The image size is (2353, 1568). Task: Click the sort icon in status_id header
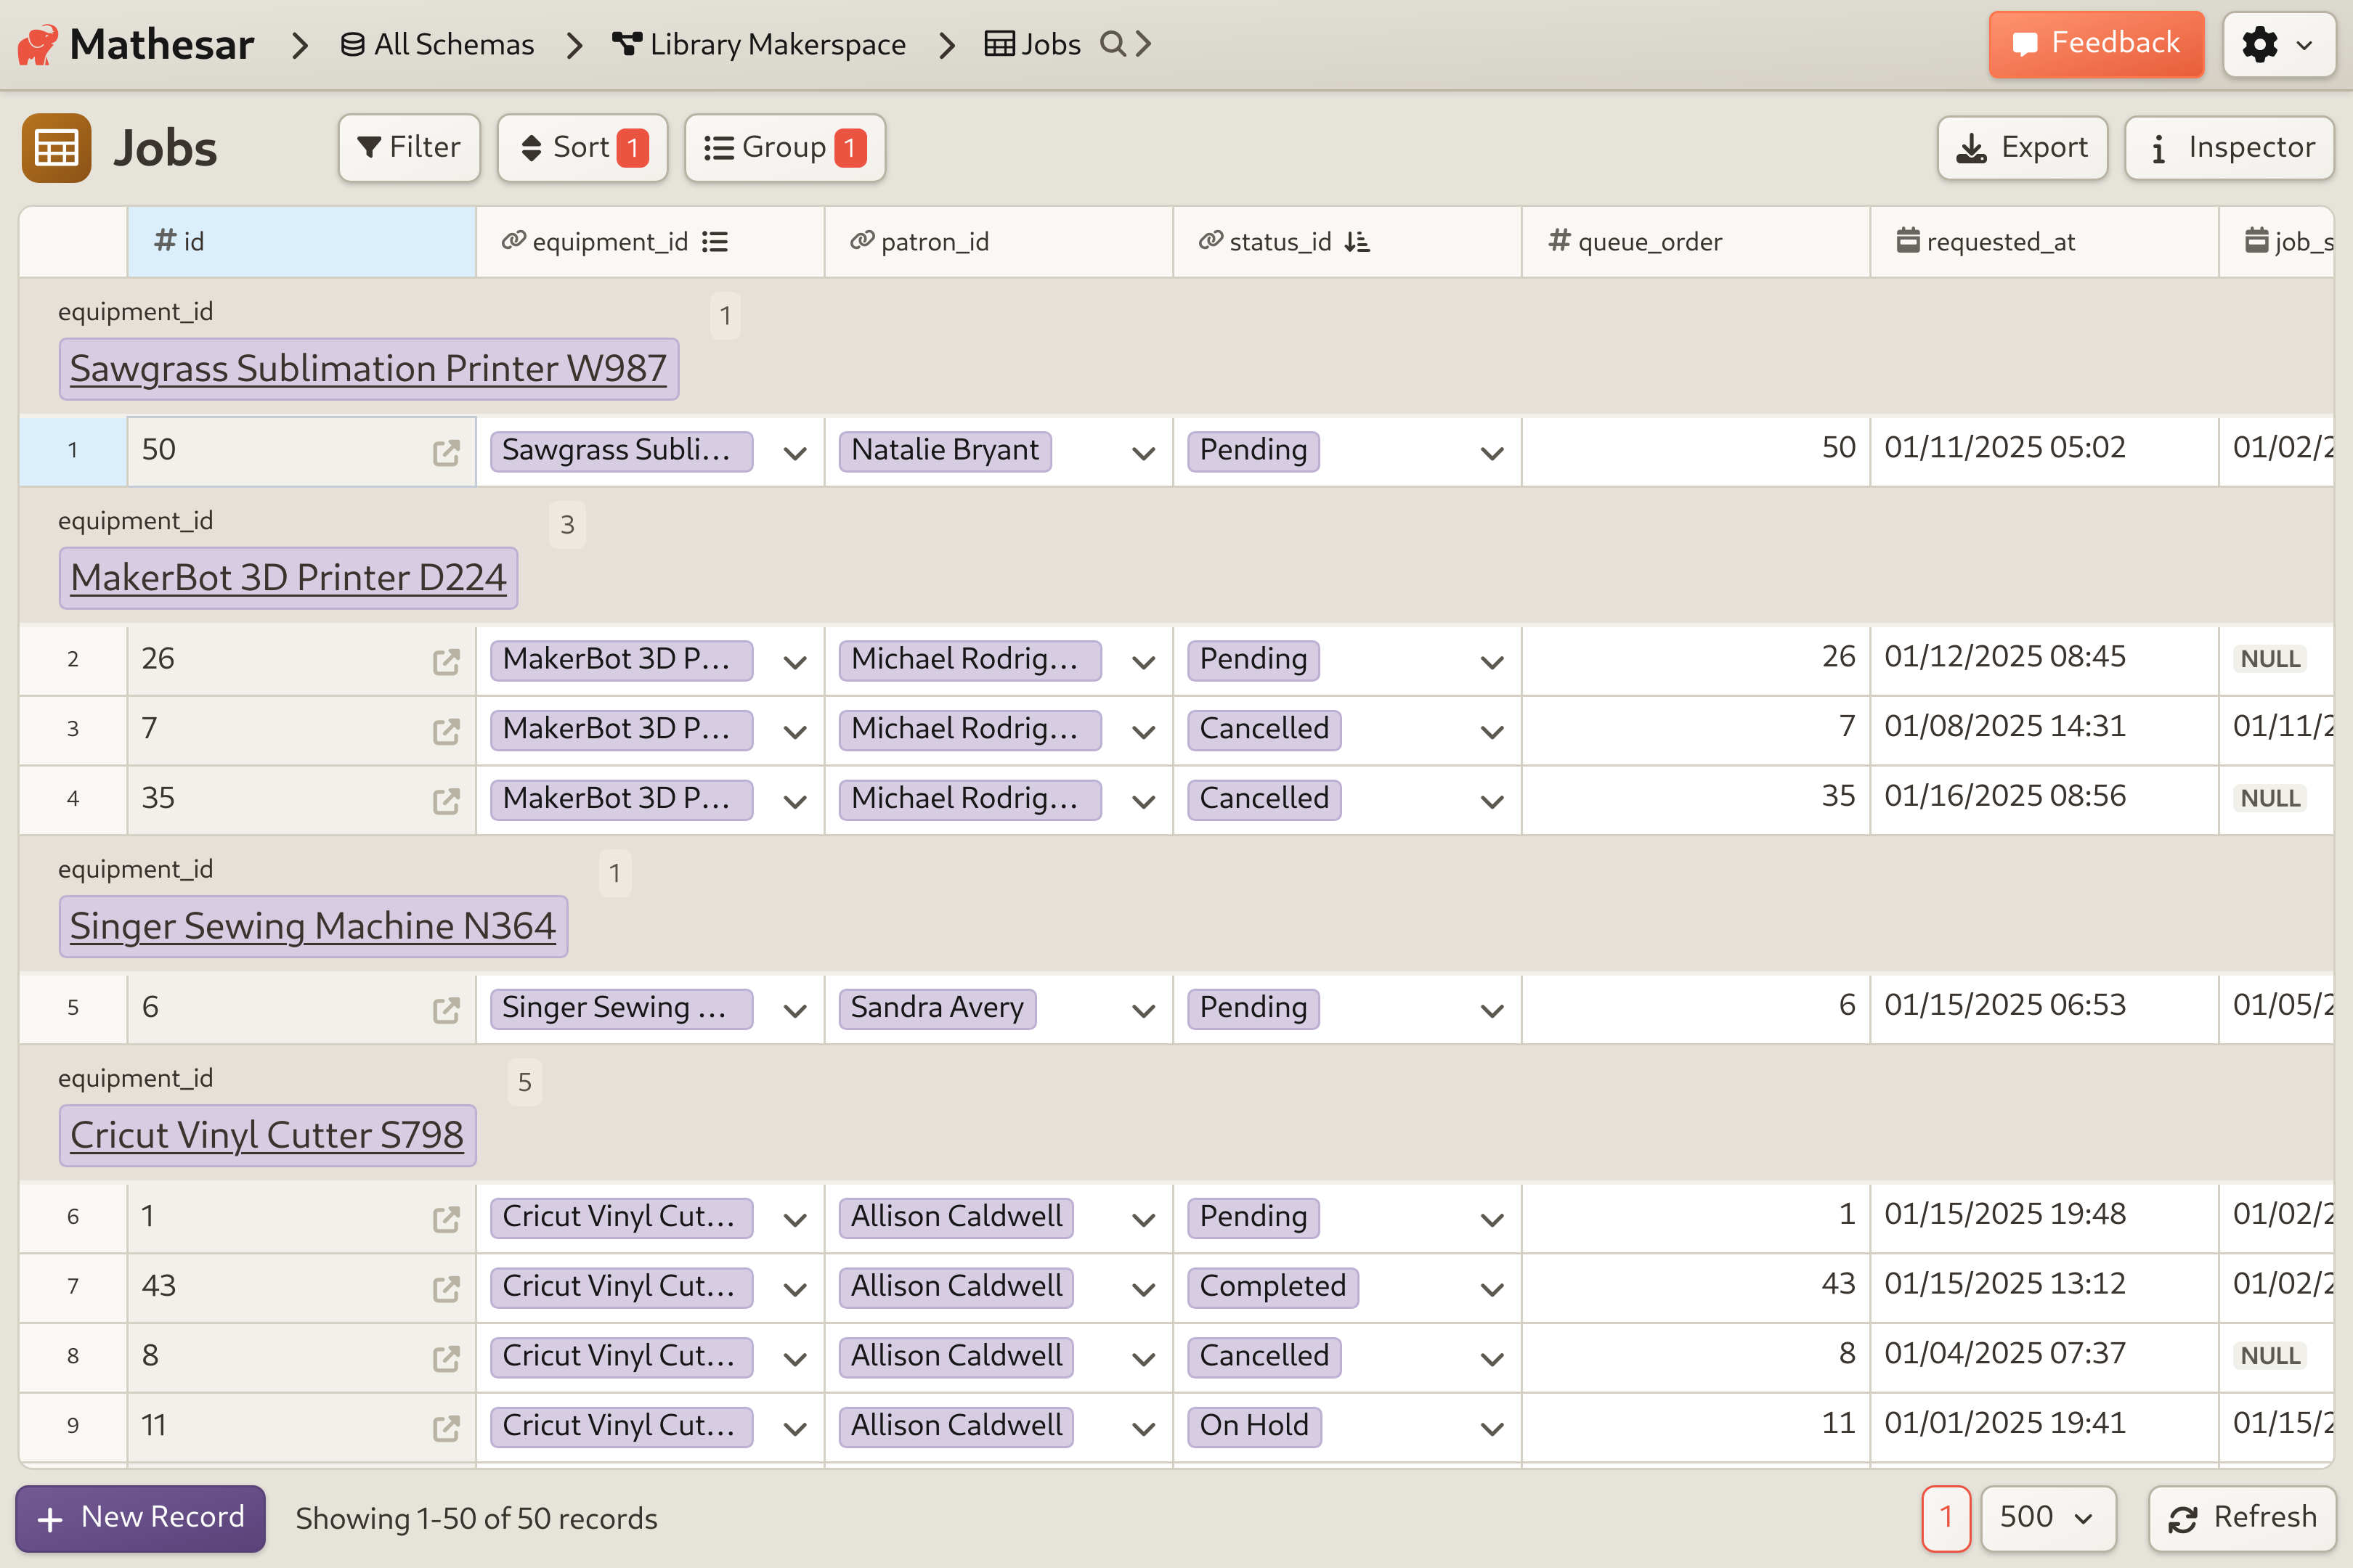pyautogui.click(x=1357, y=242)
